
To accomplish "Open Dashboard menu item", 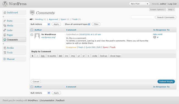I will [x=14, y=13].
